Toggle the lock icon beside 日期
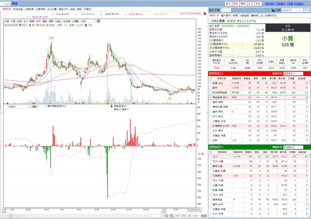This screenshot has width=311, height=219. (x=273, y=10)
